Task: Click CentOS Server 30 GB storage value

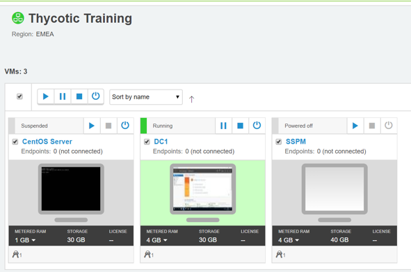Action: (76, 240)
